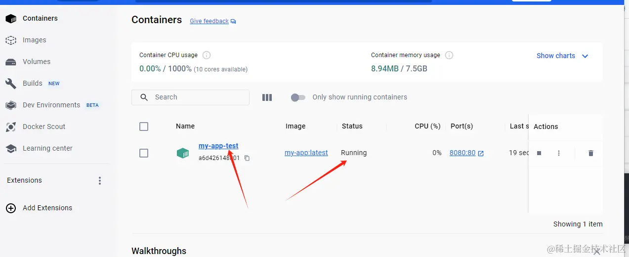This screenshot has height=257, width=629.
Task: Open the Images section in sidebar
Action: pyautogui.click(x=35, y=40)
